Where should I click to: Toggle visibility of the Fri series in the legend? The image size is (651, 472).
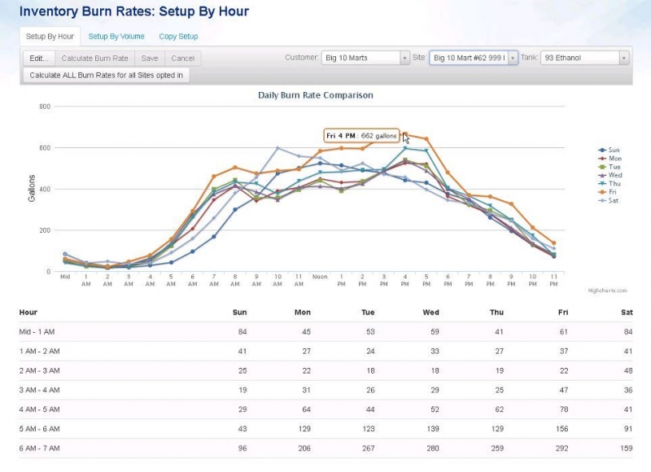(x=610, y=192)
